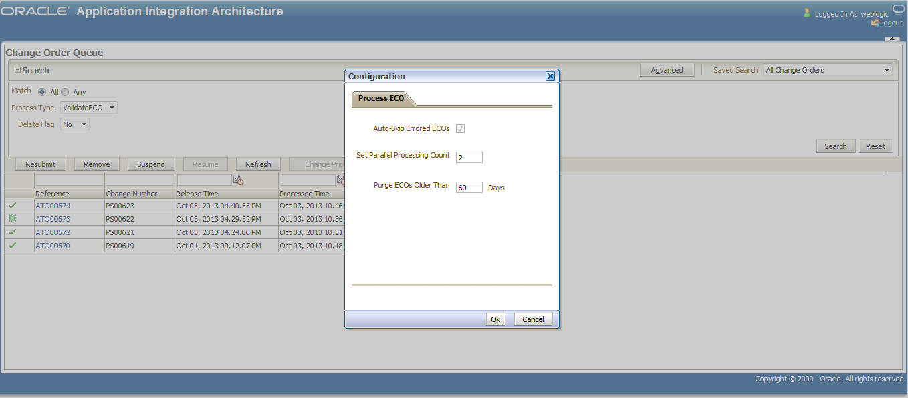
Task: Suspend the selected change order
Action: click(150, 164)
